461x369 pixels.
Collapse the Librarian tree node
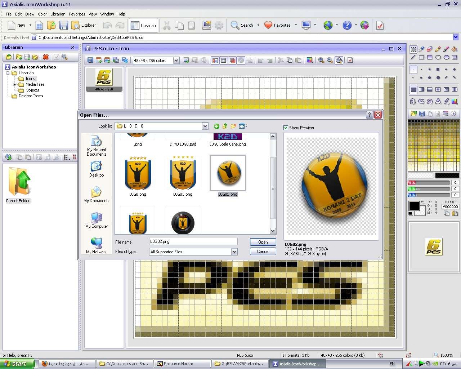8,73
